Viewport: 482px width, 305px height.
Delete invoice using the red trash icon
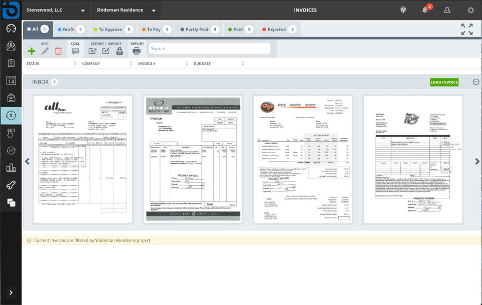pos(59,51)
